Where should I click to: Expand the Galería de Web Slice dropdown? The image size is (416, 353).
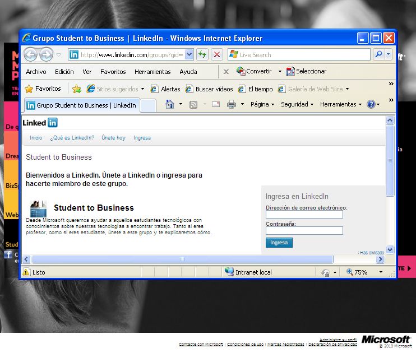pos(347,89)
